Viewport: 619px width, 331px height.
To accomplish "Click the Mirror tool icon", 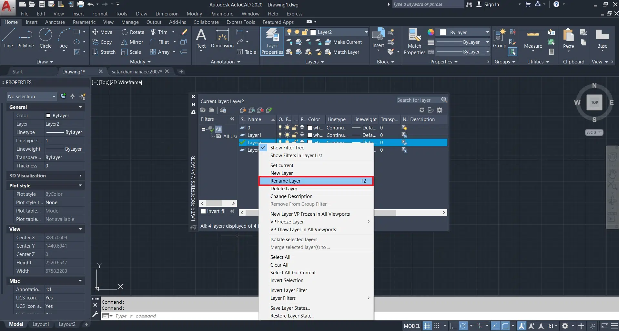I will pos(125,42).
